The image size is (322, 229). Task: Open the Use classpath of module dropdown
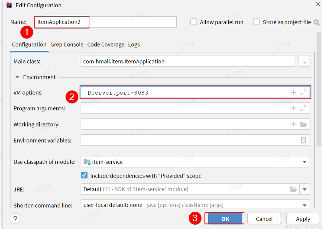point(304,162)
